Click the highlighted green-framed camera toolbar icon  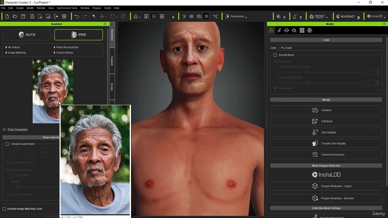tap(154, 16)
